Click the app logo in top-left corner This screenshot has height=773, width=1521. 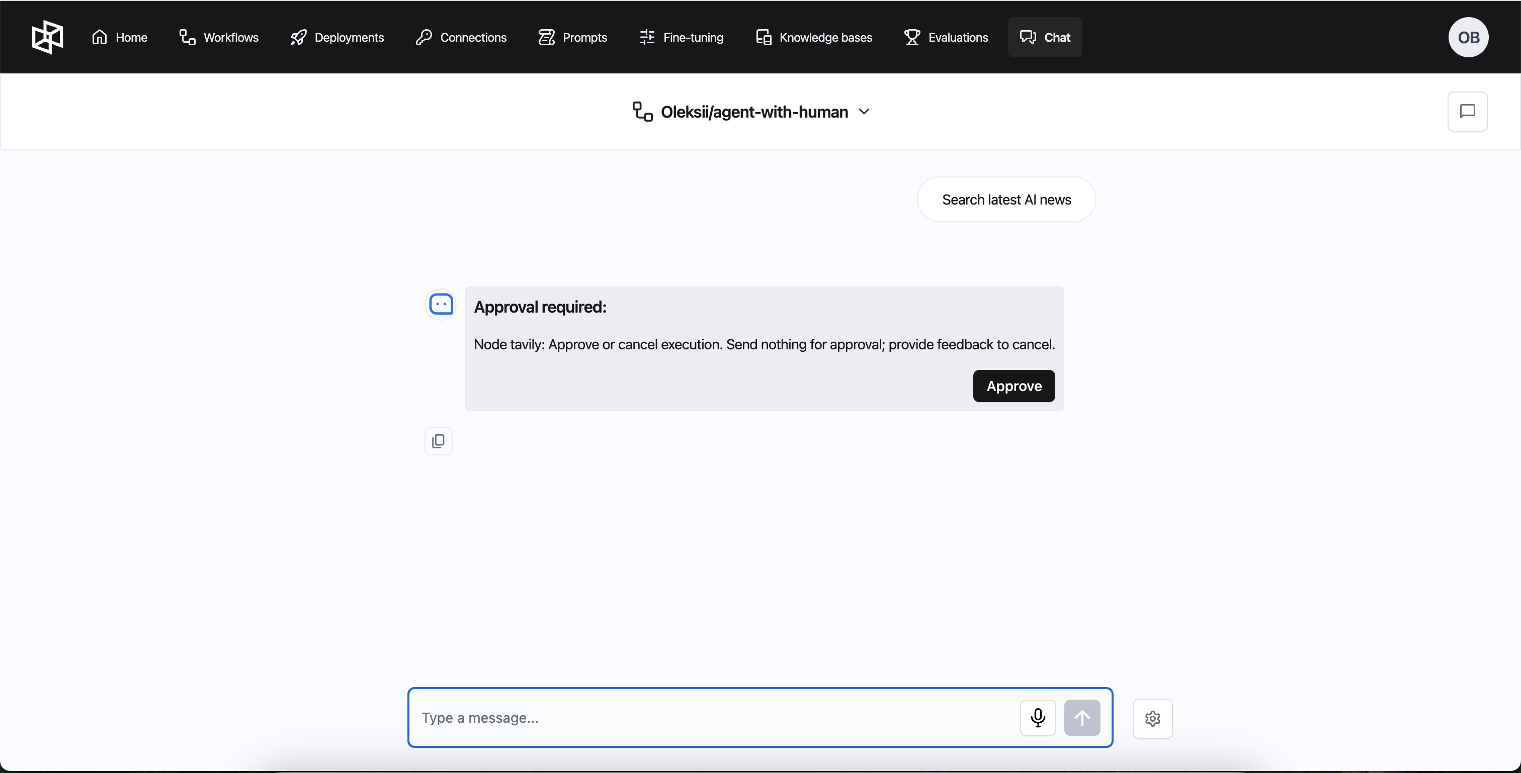(x=47, y=37)
